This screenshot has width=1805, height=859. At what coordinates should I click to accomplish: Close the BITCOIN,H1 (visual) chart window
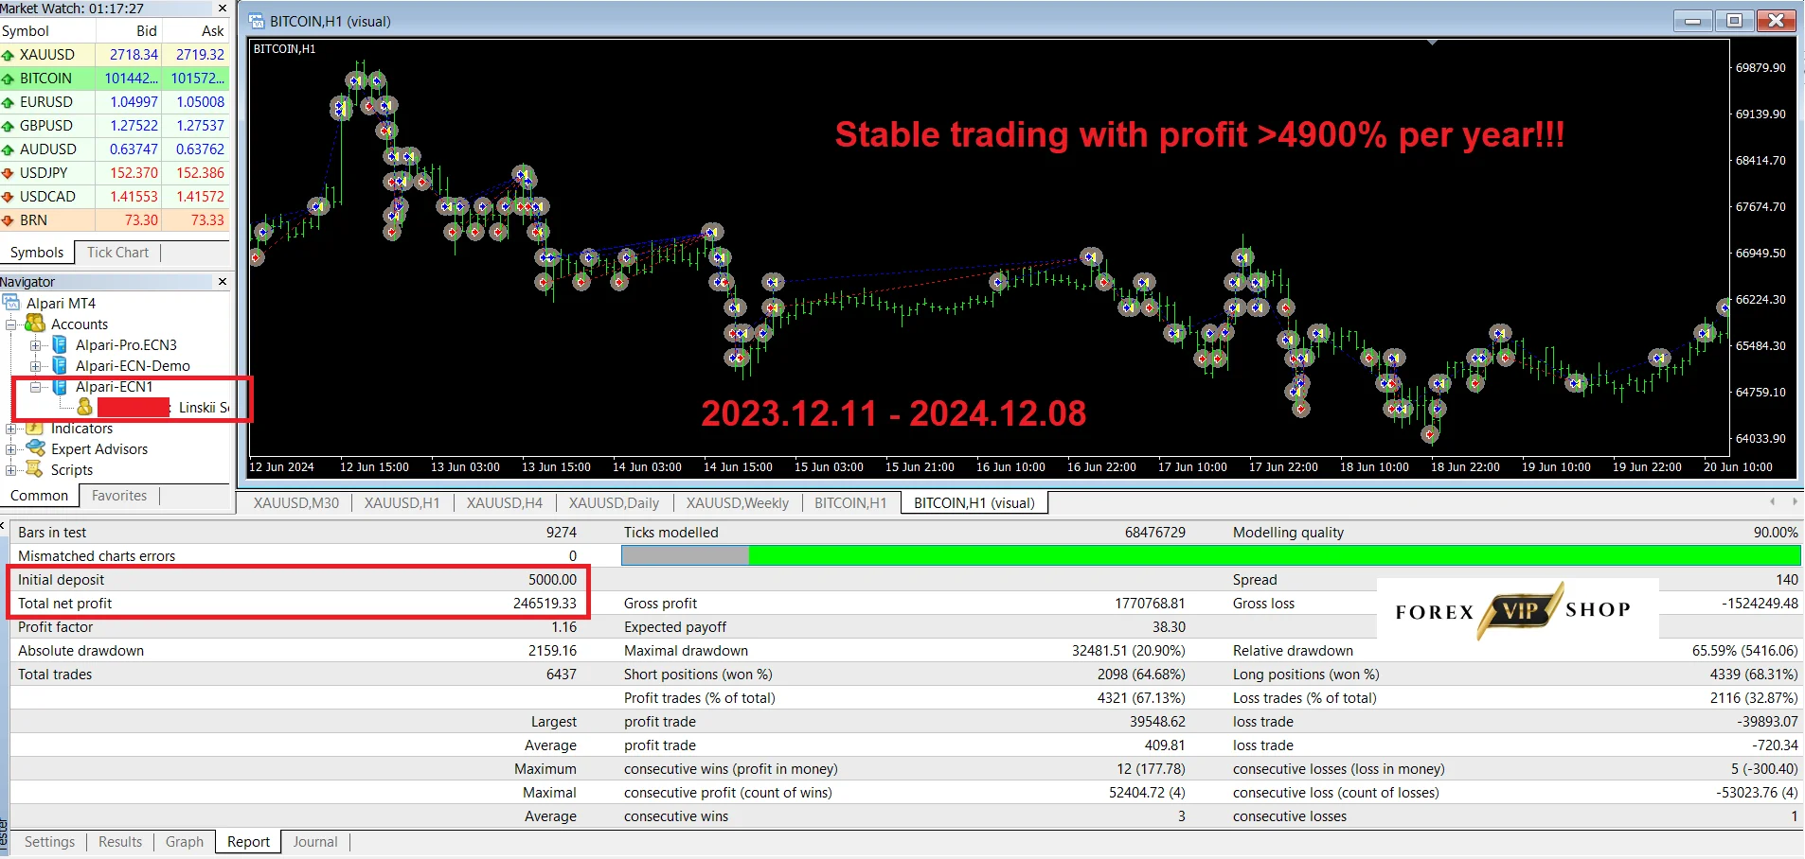pos(1777,20)
